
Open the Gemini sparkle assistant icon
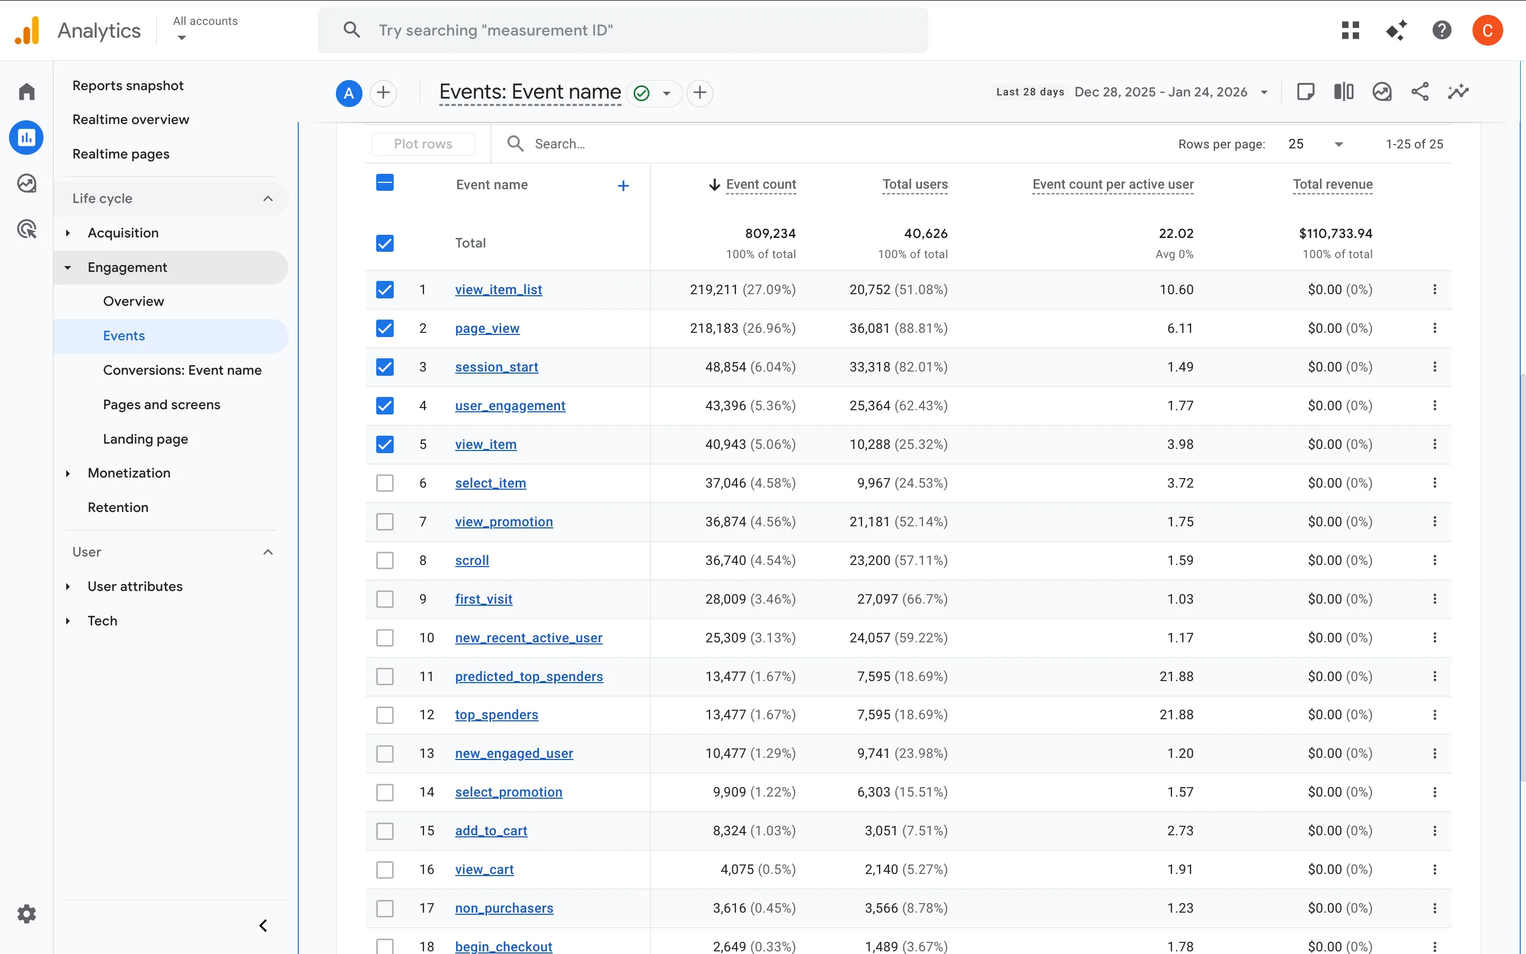click(x=1396, y=30)
